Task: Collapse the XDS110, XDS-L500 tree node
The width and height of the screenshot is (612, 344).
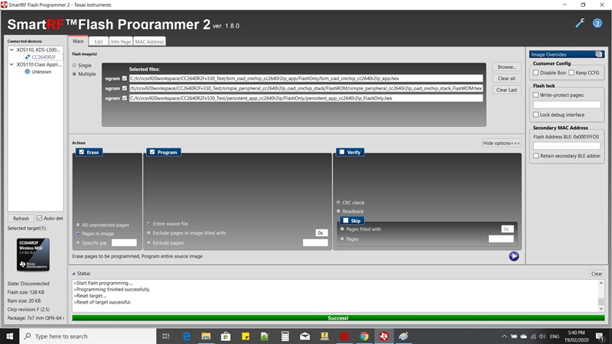Action: pos(11,50)
